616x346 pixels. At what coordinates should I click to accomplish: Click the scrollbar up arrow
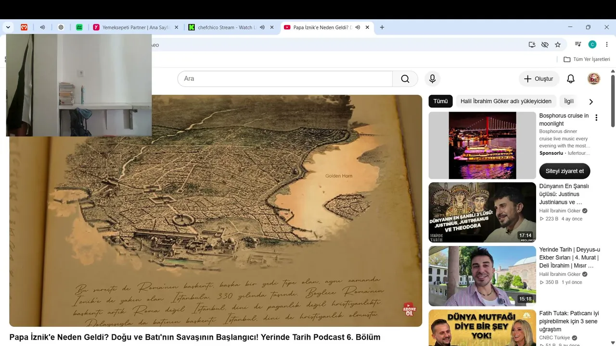coord(613,72)
